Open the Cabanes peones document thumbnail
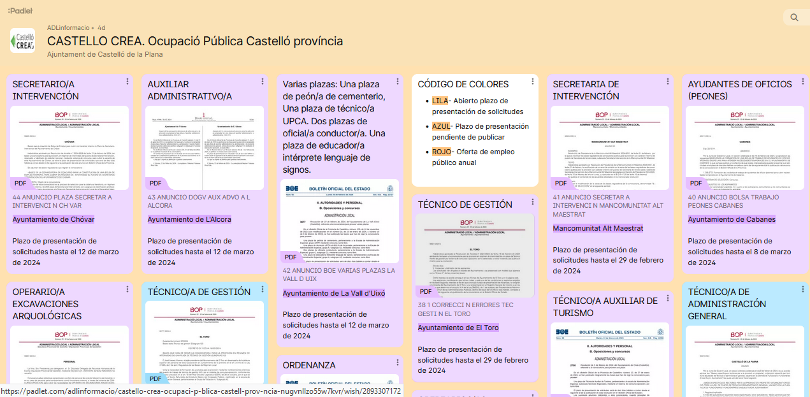This screenshot has height=397, width=810. pos(745,148)
